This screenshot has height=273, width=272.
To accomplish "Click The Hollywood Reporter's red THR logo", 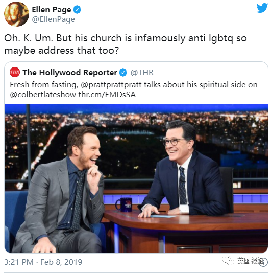I will coord(15,72).
